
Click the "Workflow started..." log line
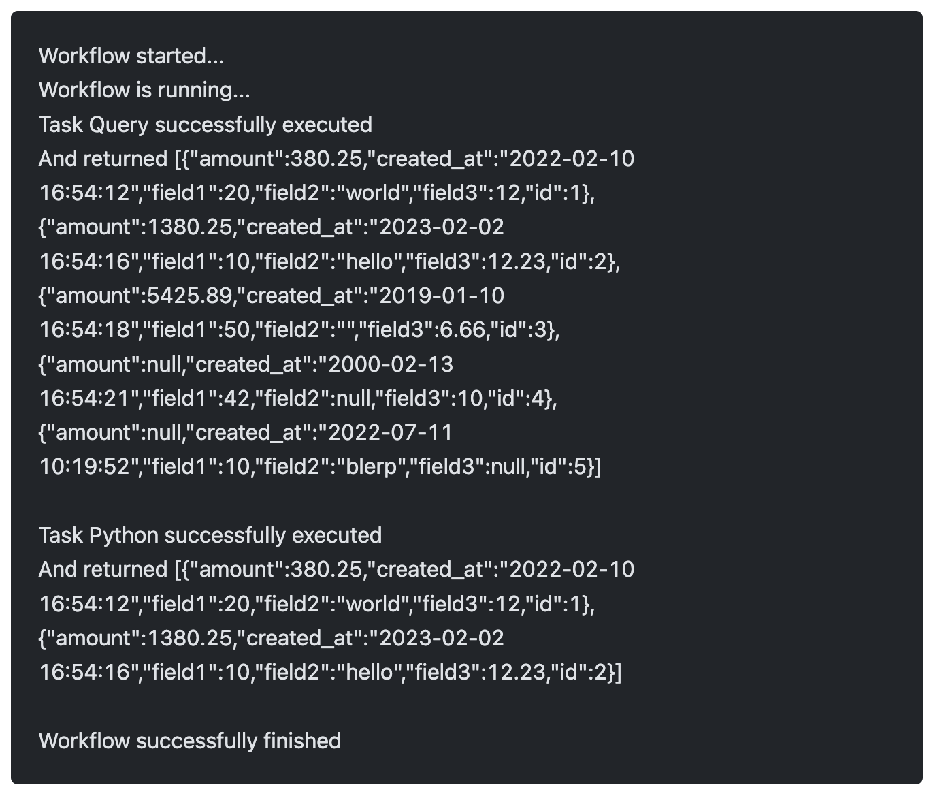[x=131, y=56]
